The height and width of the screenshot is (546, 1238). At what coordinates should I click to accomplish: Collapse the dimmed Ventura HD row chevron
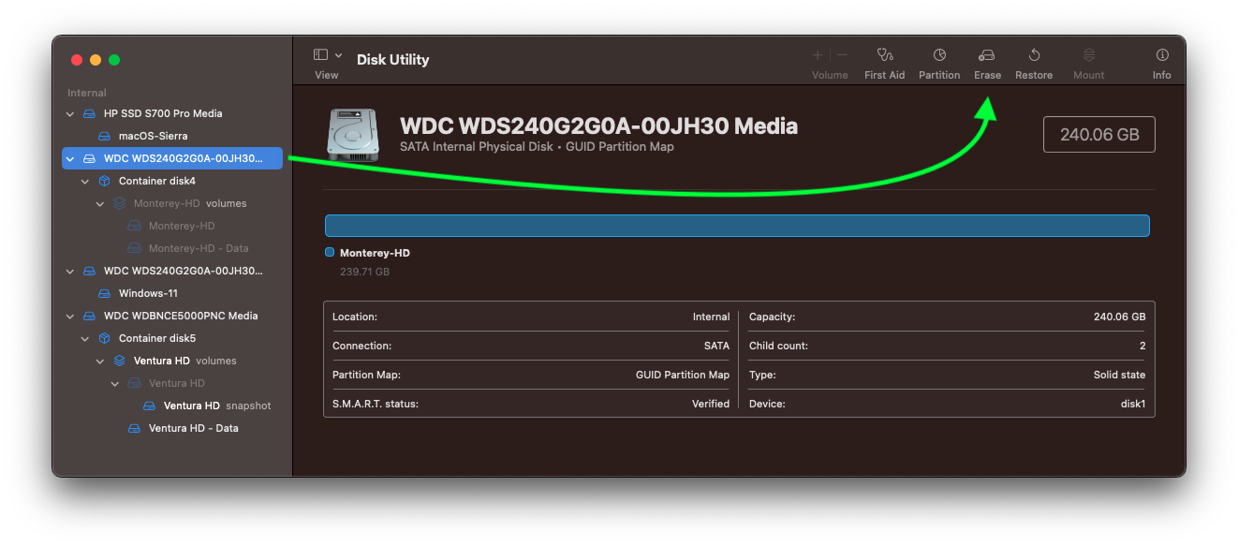pyautogui.click(x=115, y=383)
